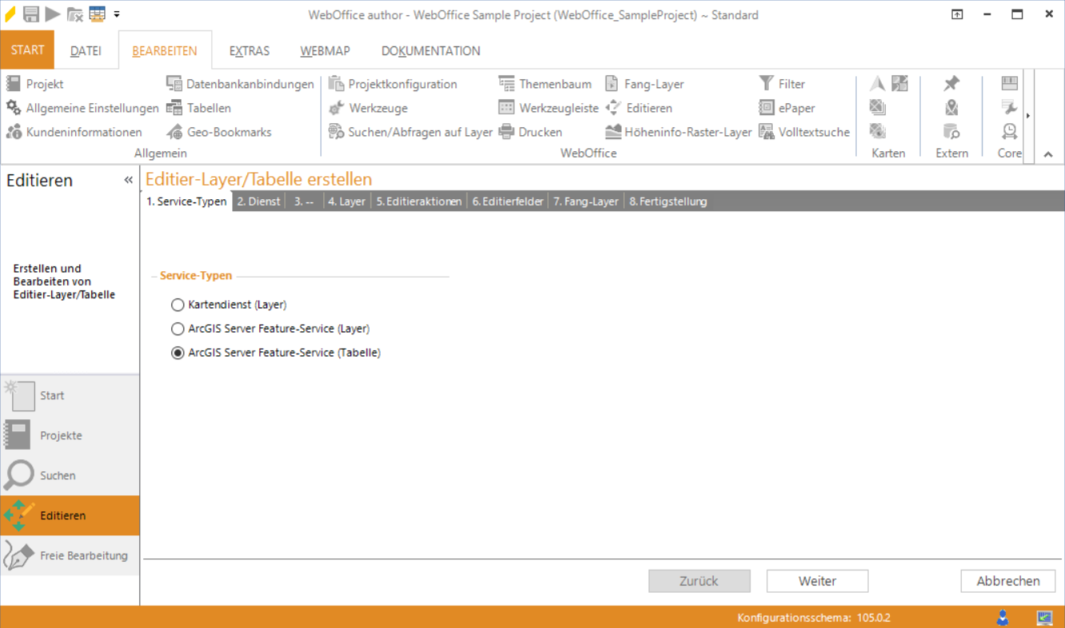Open the quick access toolbar customize dropdown
This screenshot has width=1065, height=628.
(117, 14)
